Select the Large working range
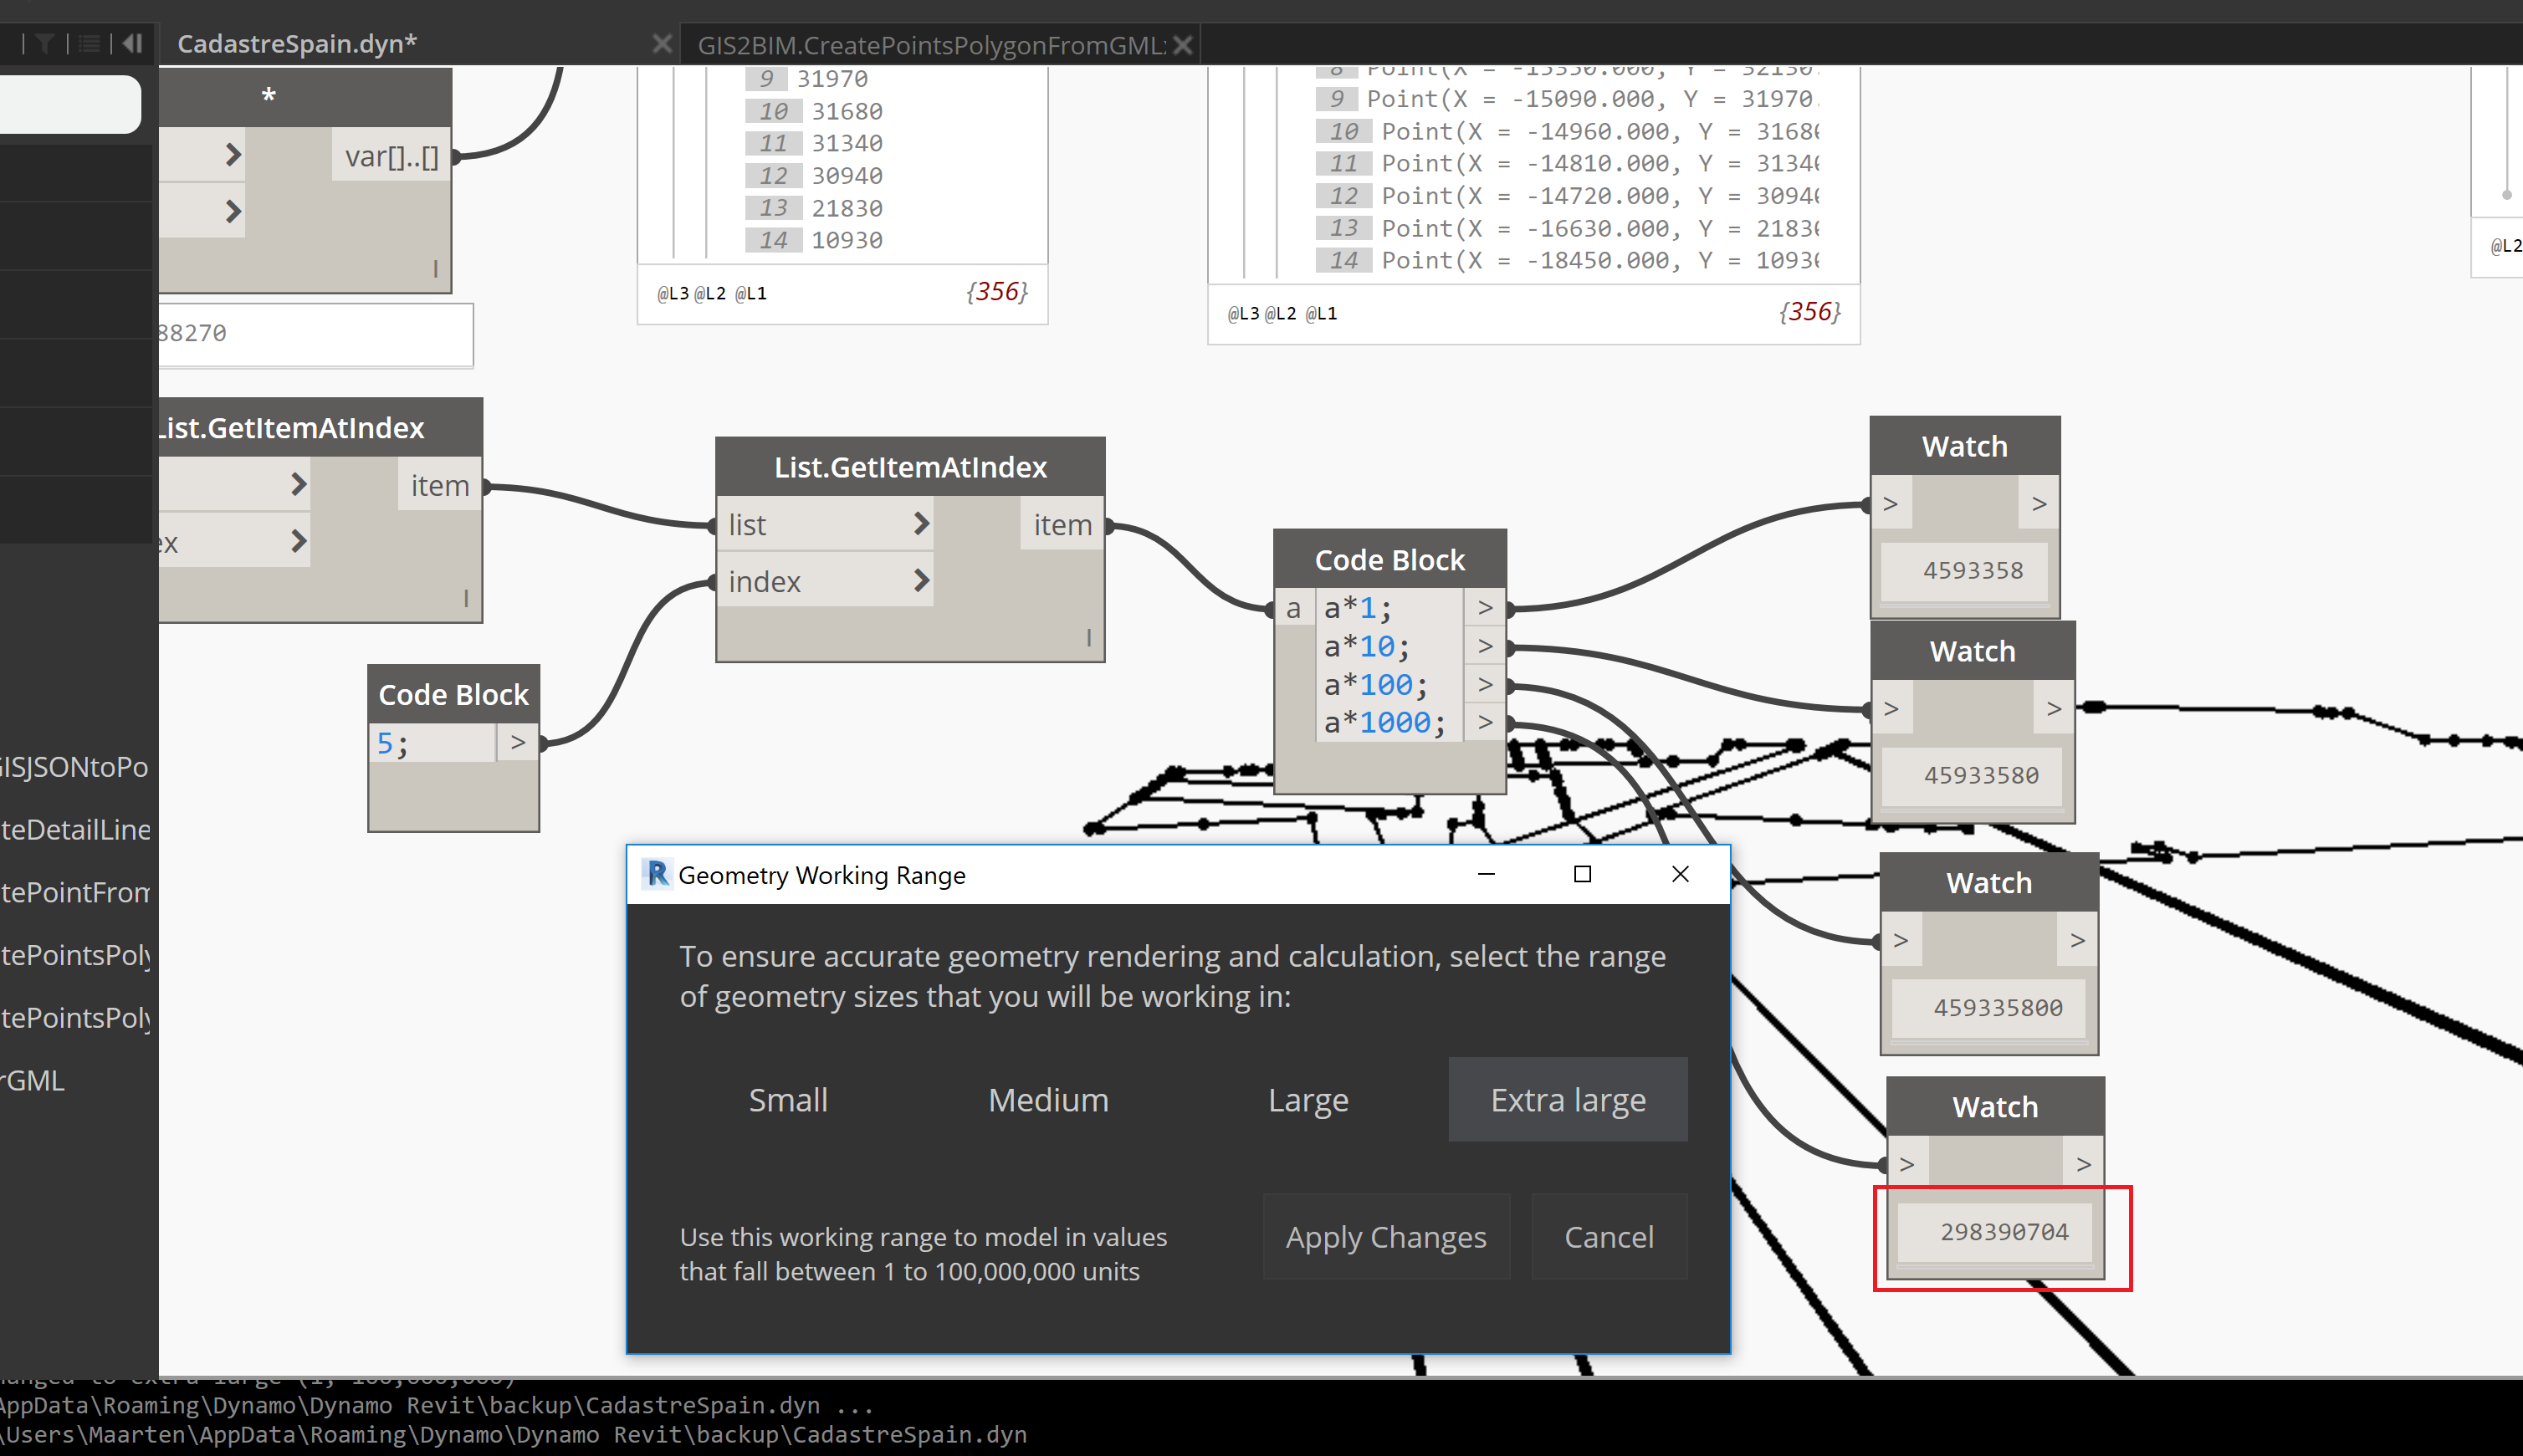Viewport: 2523px width, 1456px height. point(1308,1099)
